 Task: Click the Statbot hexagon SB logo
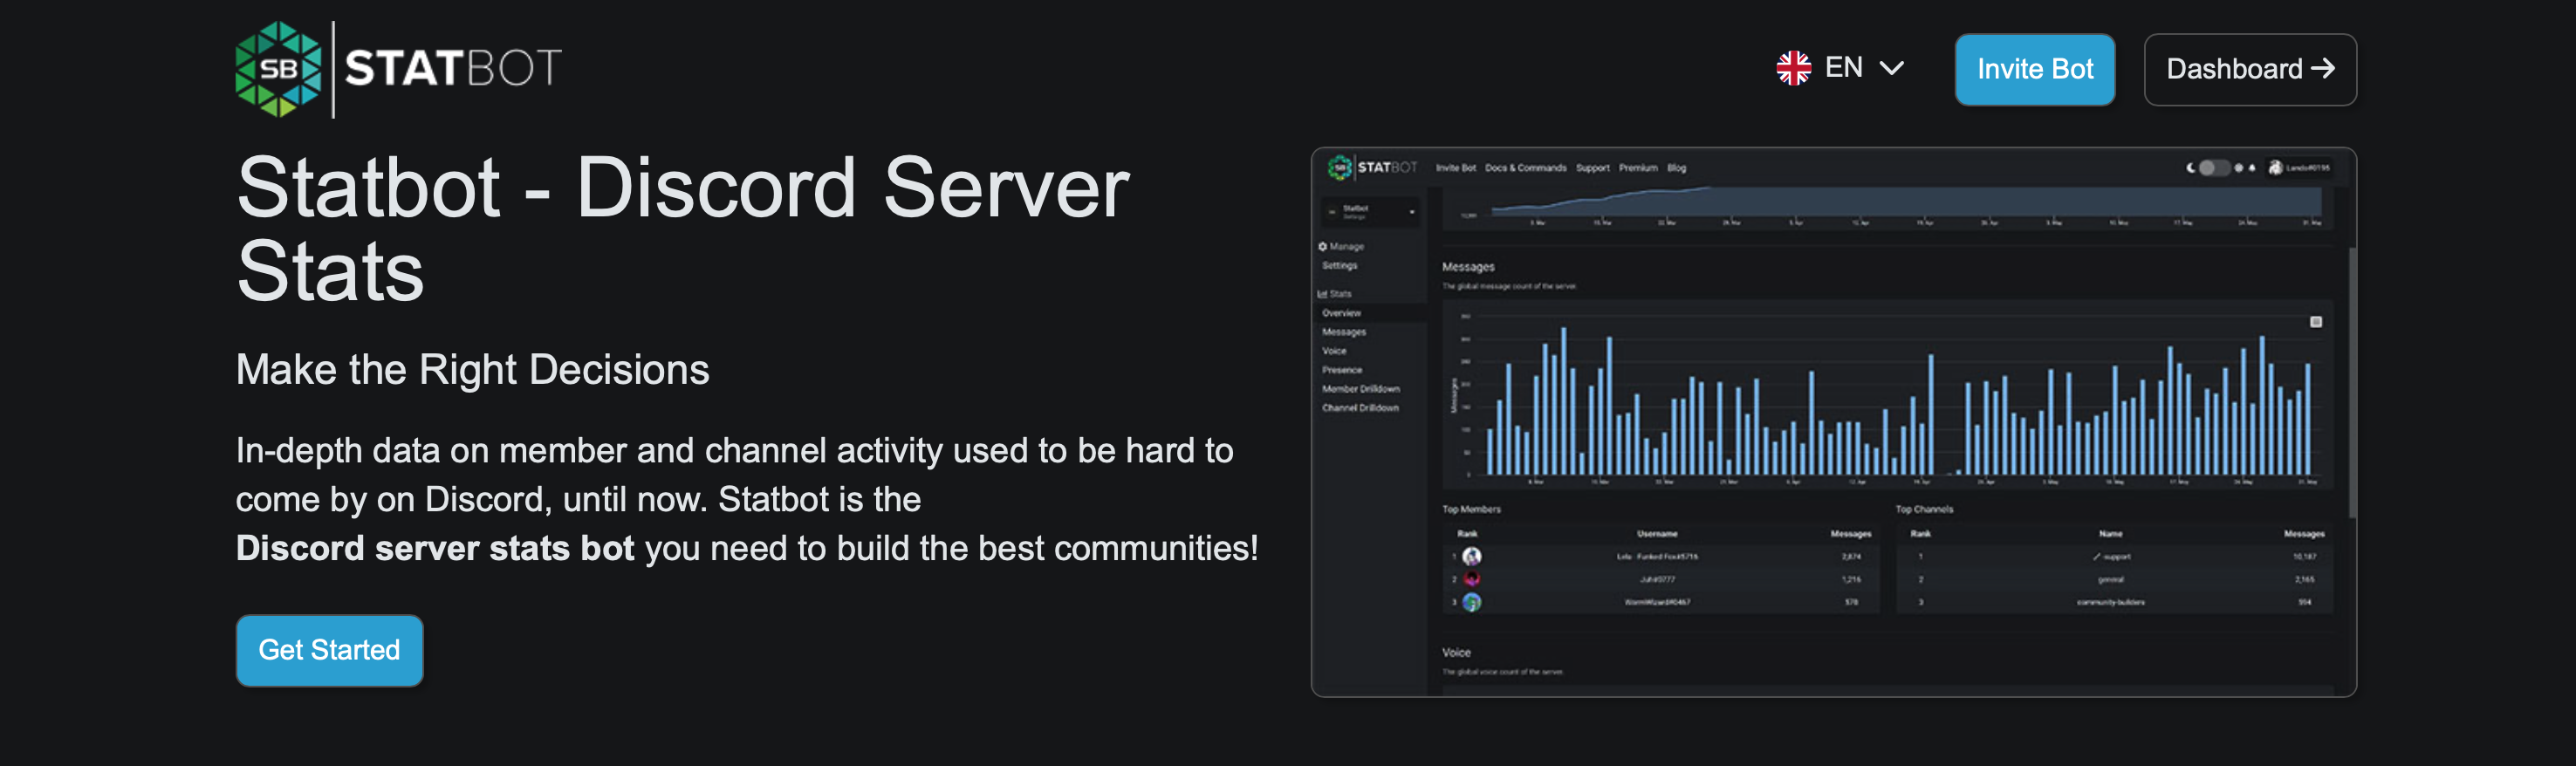tap(278, 69)
